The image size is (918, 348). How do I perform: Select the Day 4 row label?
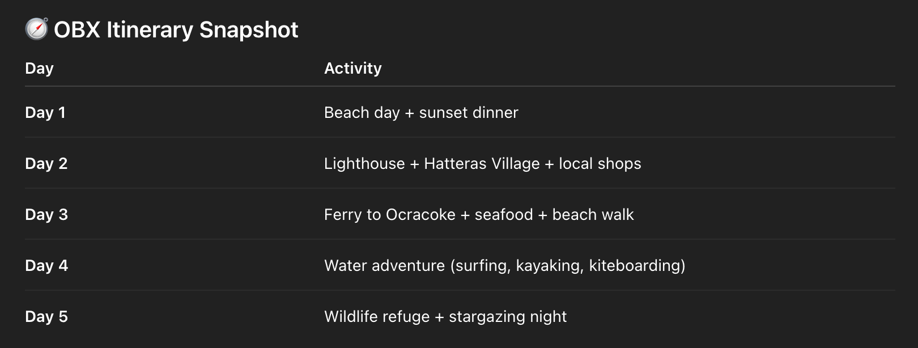[46, 266]
